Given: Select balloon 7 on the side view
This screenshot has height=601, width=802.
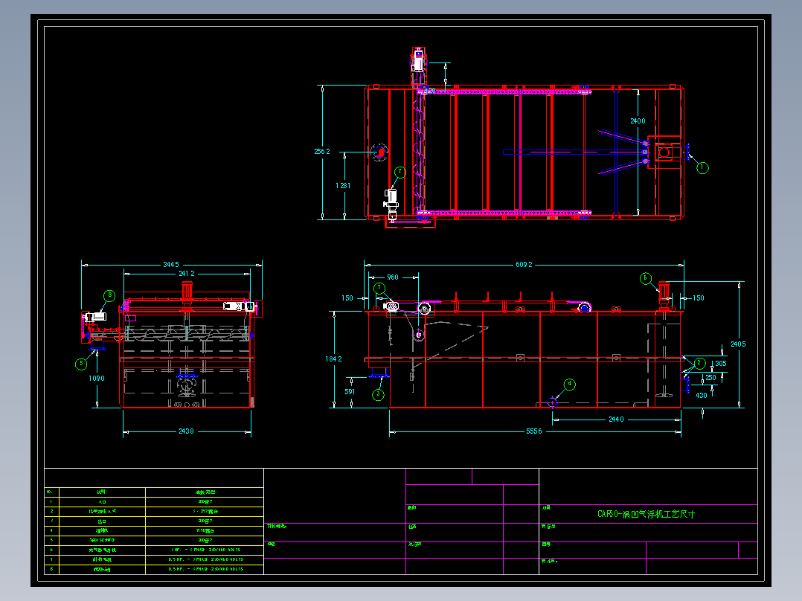Looking at the screenshot, I should point(379,288).
